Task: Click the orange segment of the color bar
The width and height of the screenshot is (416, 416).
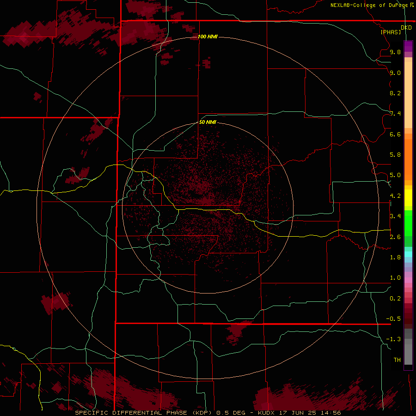Action: (408, 159)
